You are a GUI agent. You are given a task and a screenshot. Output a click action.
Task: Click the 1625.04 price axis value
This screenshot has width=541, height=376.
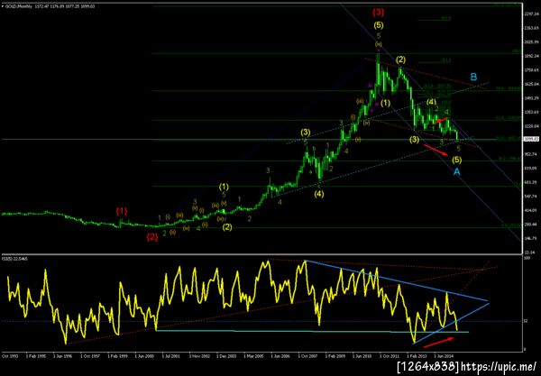[x=530, y=84]
